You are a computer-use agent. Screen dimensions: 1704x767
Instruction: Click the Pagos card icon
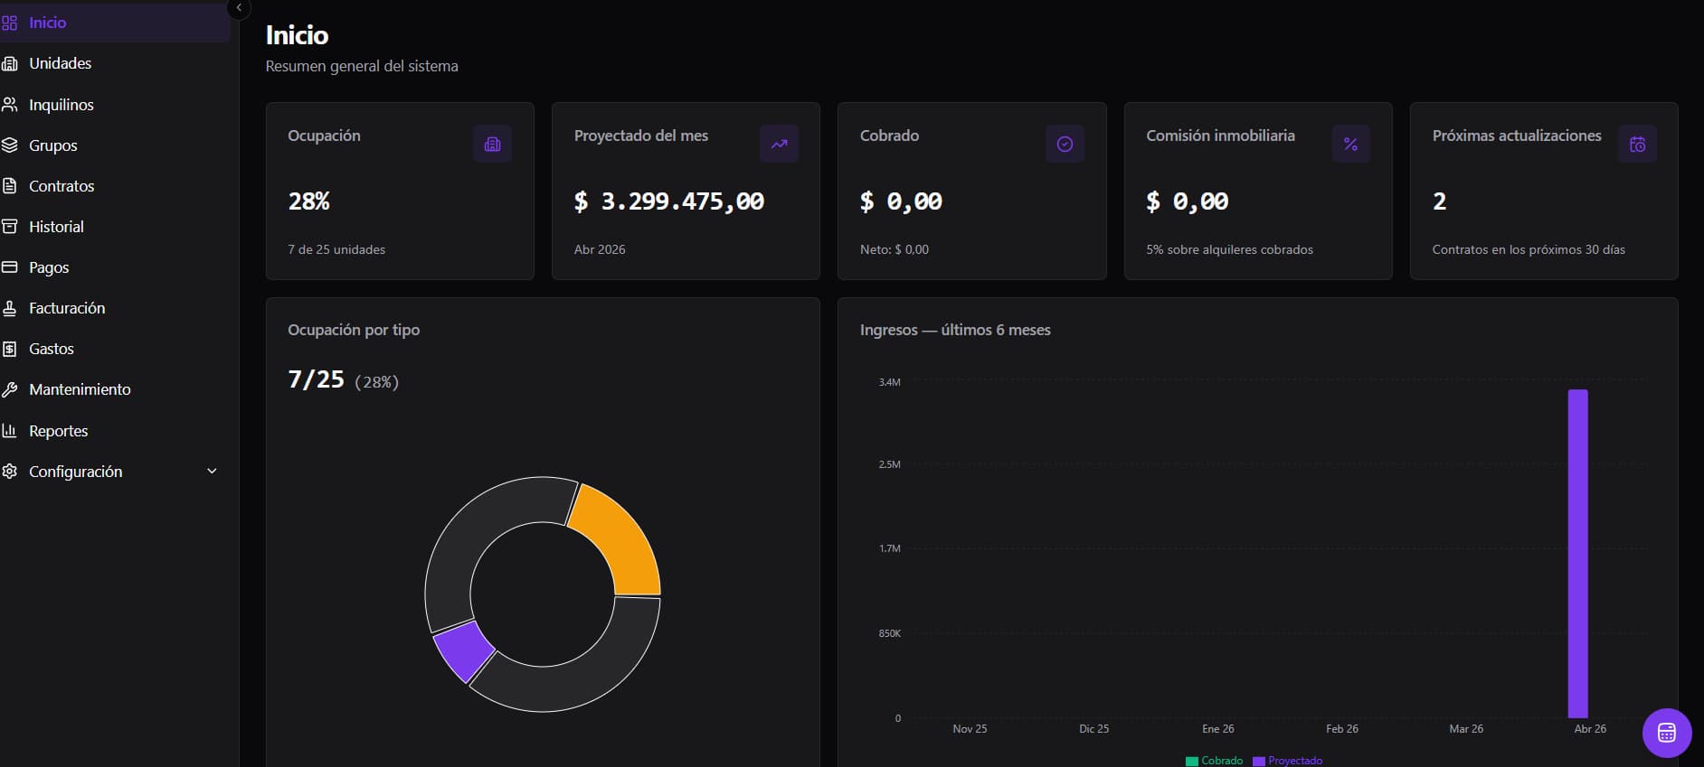pyautogui.click(x=10, y=267)
